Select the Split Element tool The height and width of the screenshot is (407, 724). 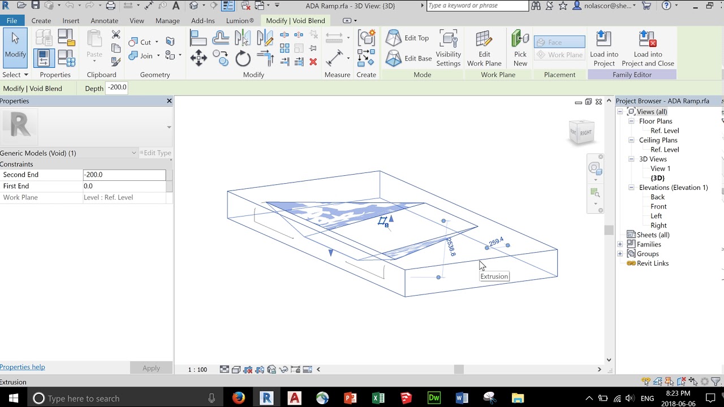(285, 35)
